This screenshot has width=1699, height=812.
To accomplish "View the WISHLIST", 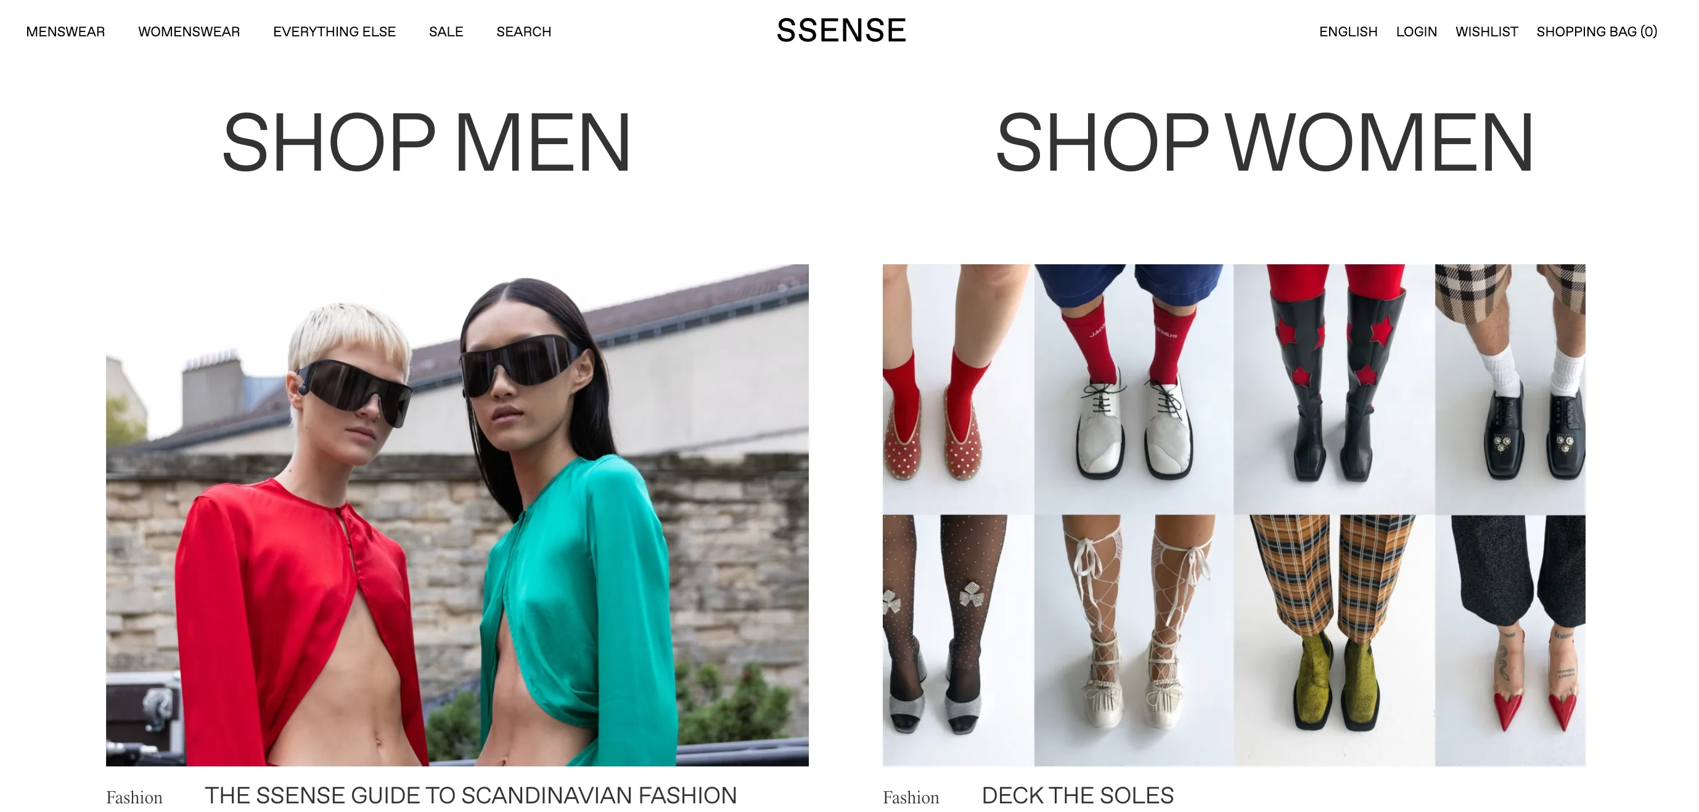I will tap(1487, 31).
